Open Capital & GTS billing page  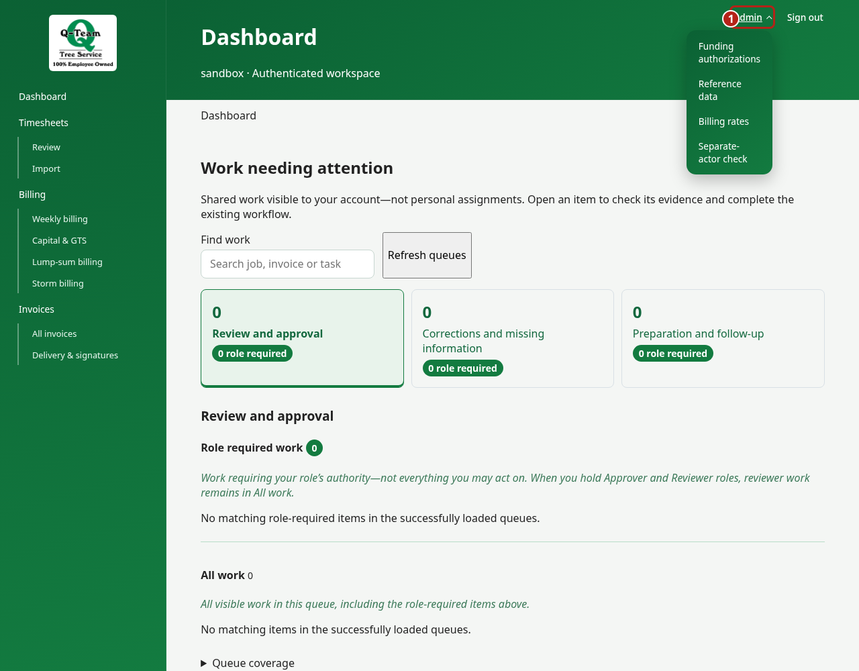(x=59, y=240)
